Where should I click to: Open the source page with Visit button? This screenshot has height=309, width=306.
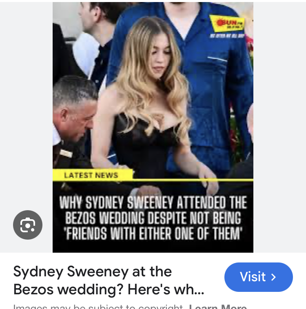[x=259, y=277]
